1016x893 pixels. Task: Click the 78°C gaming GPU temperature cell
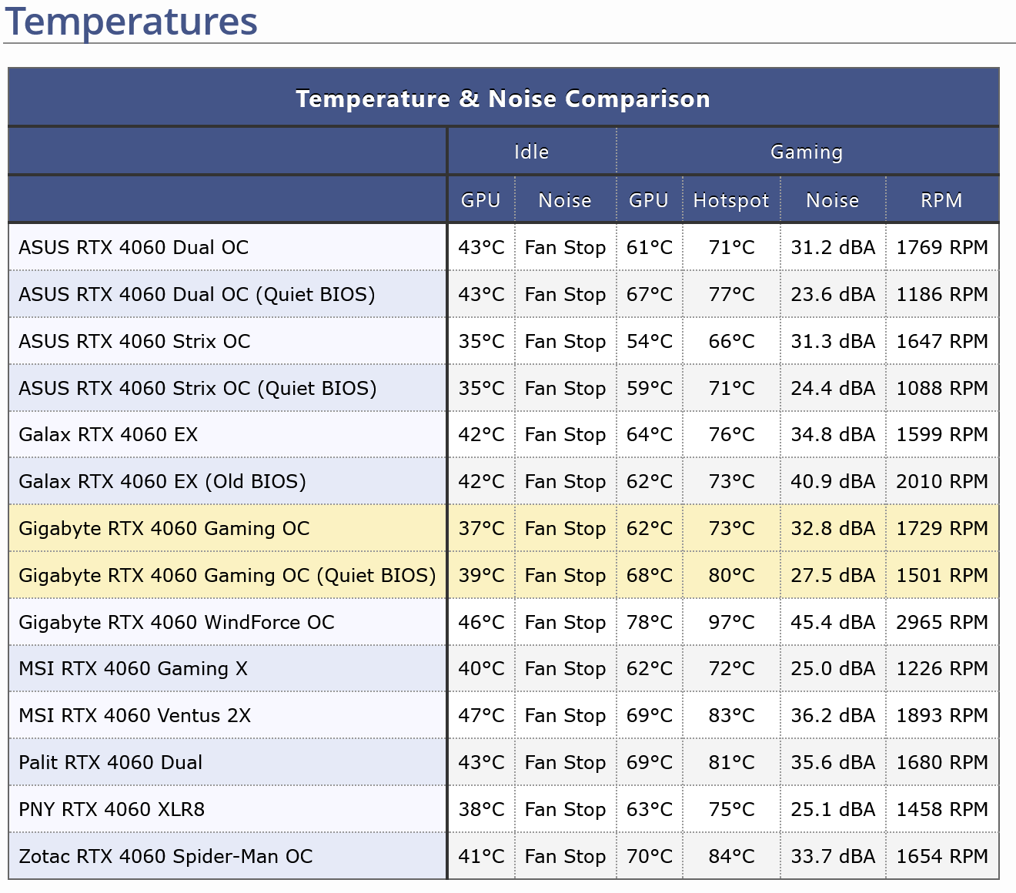pos(650,622)
